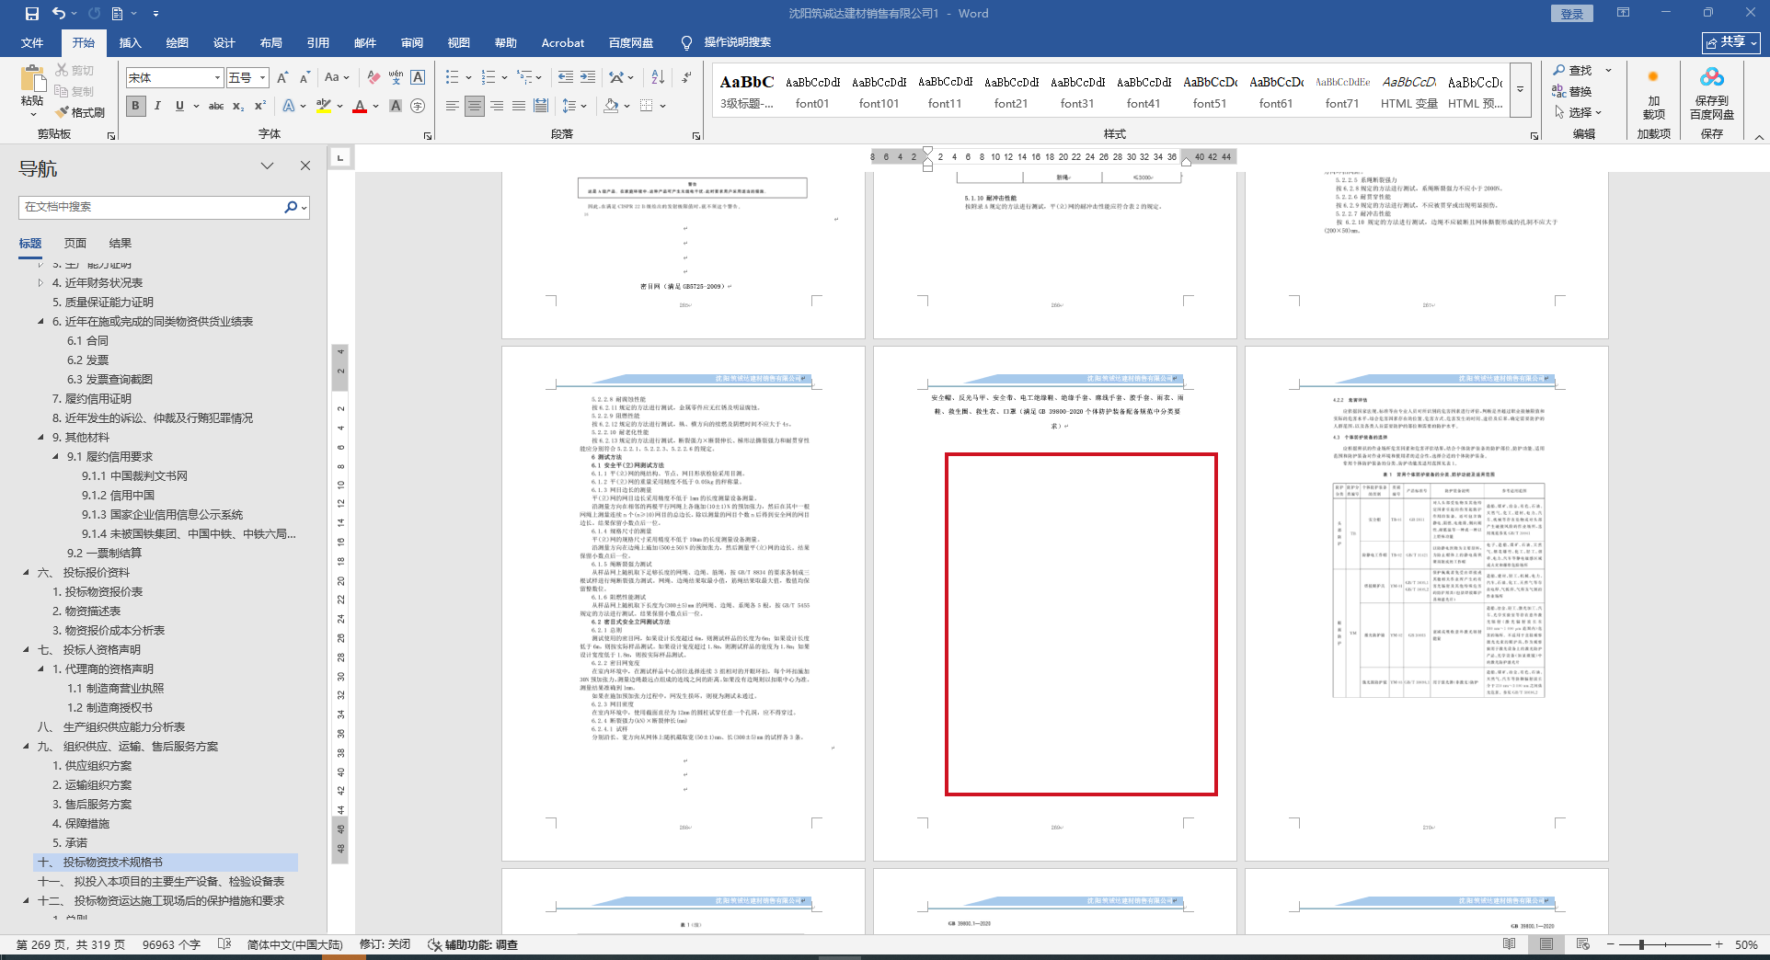The image size is (1770, 960).
Task: Clear all formatting eraser icon
Action: point(373,78)
